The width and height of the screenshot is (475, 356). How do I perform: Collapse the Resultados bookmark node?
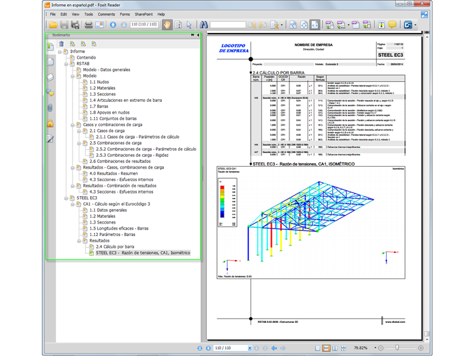click(79, 241)
